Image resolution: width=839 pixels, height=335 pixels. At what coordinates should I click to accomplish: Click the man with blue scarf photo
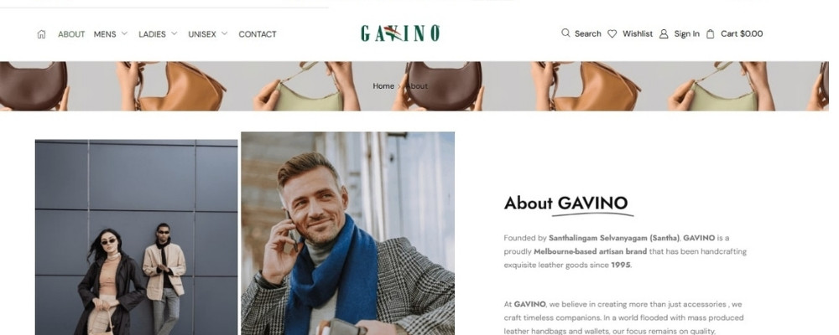(x=348, y=234)
